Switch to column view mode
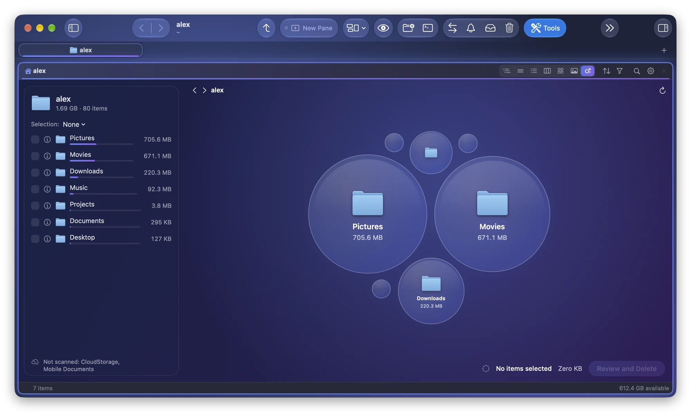This screenshot has height=412, width=691. (547, 71)
